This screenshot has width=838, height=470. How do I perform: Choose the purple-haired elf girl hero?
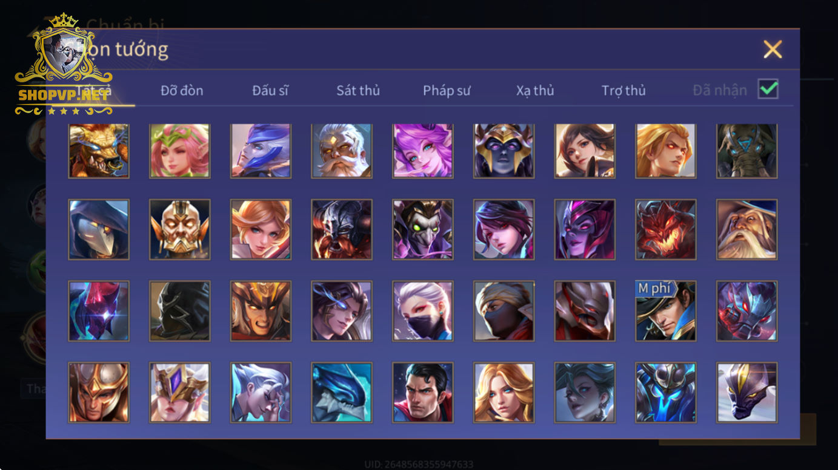coord(422,150)
